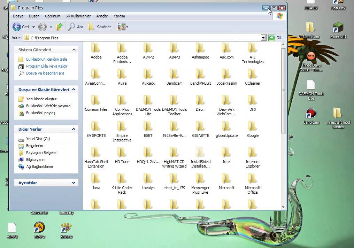The height and width of the screenshot is (248, 354).
Task: Select the Common Files folder
Action: click(96, 103)
